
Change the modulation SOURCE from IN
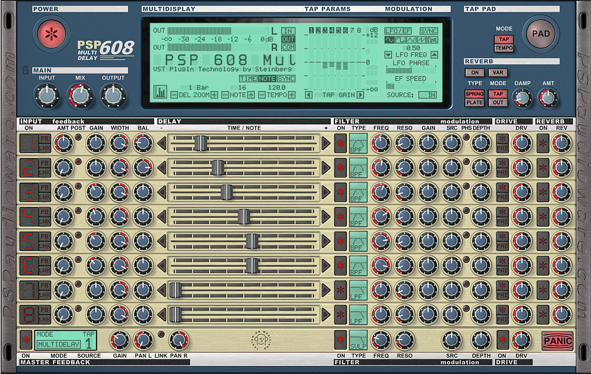(x=428, y=95)
